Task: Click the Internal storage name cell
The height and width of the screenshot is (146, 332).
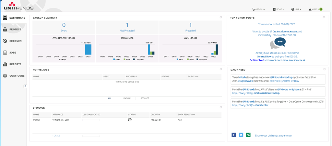Action: click(37, 120)
